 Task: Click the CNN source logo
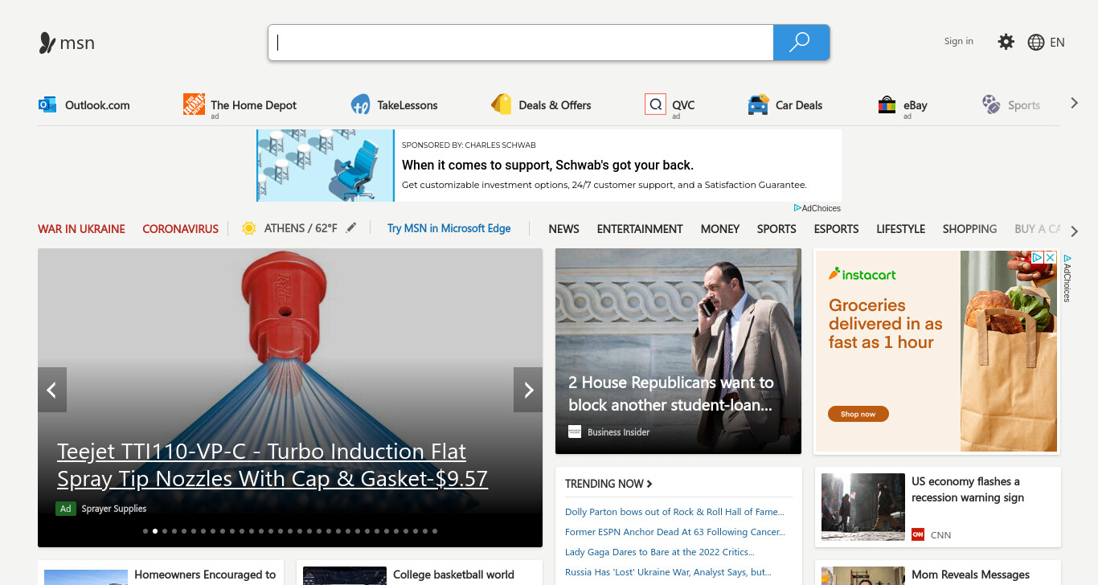click(x=918, y=534)
